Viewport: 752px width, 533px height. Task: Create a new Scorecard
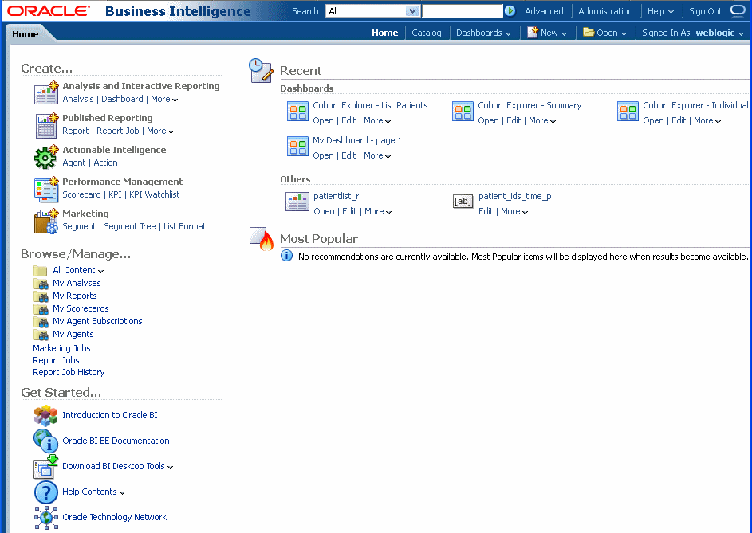[81, 194]
